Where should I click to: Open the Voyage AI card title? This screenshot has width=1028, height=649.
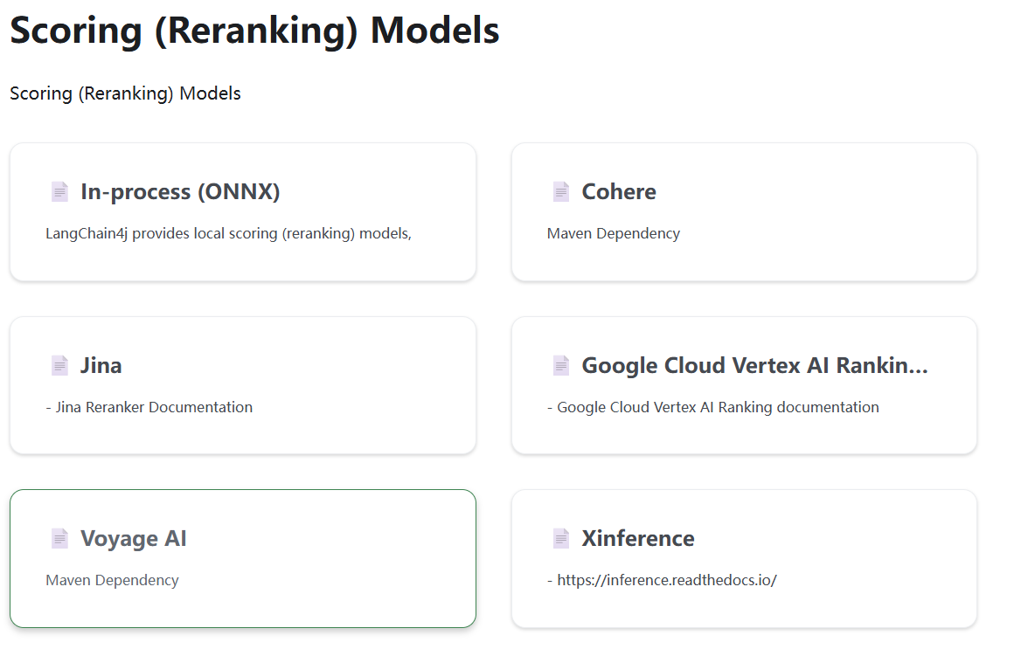134,539
